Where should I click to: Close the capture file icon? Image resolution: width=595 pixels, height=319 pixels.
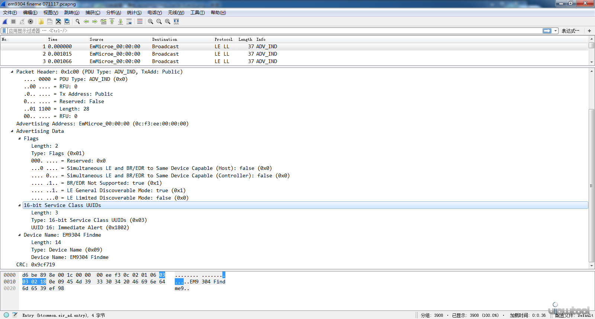58,22
